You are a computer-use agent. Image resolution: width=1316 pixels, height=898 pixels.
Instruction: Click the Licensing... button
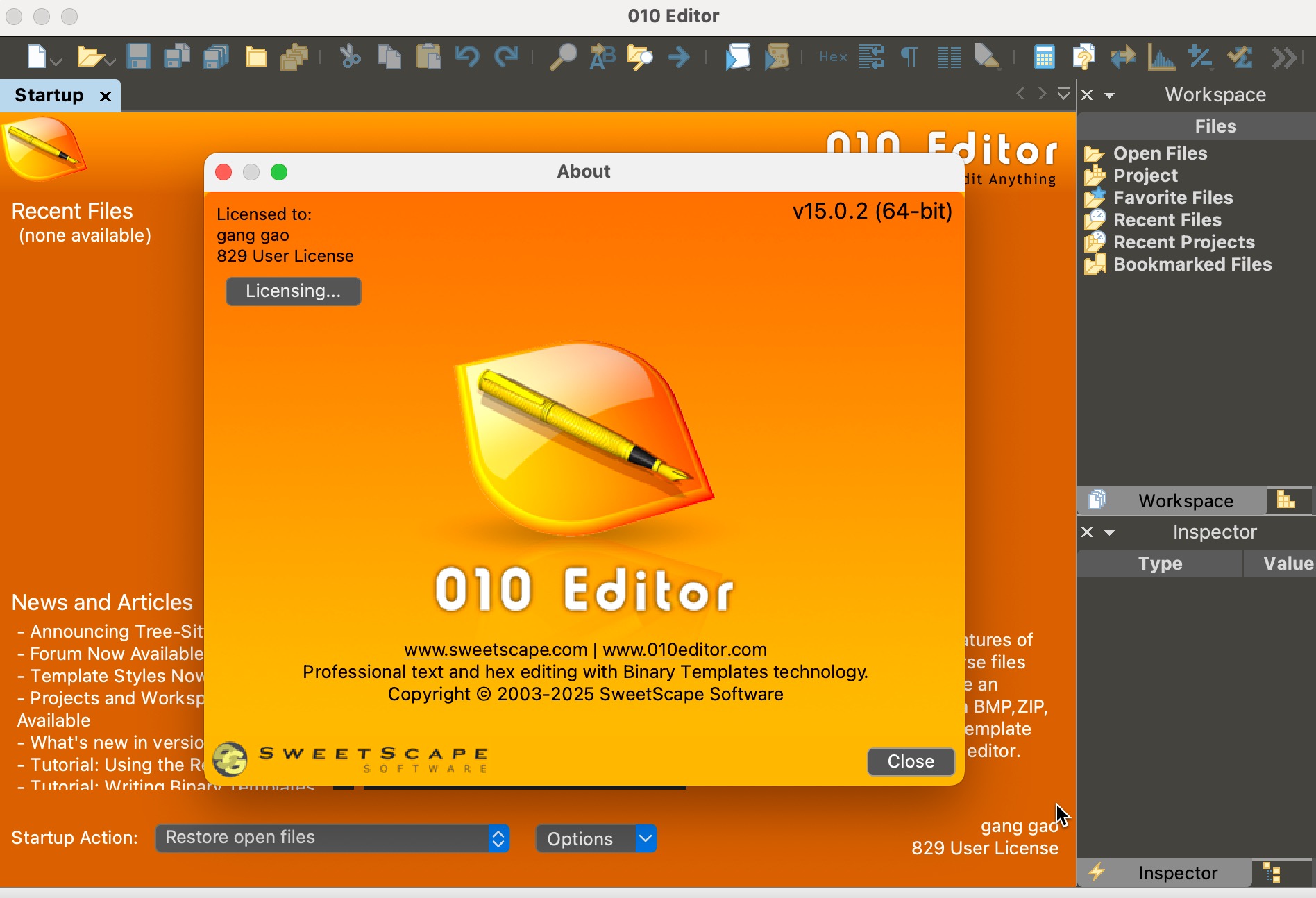293,291
